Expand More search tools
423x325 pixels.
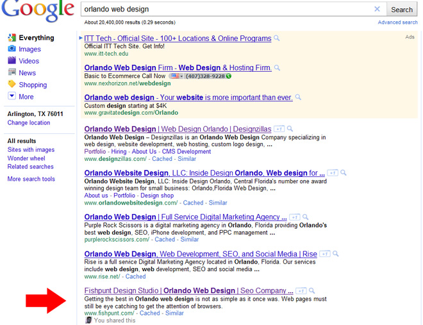pyautogui.click(x=31, y=179)
